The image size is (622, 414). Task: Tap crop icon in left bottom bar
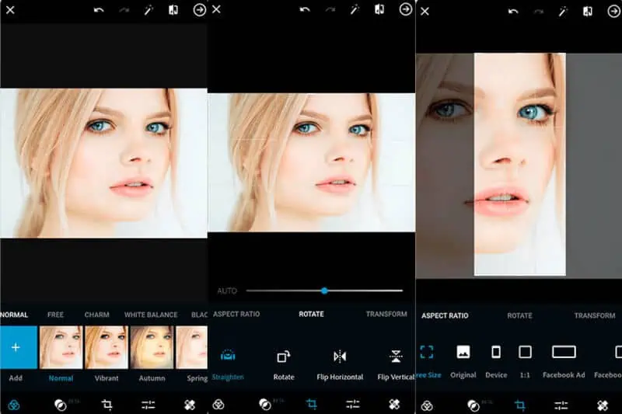coord(107,405)
